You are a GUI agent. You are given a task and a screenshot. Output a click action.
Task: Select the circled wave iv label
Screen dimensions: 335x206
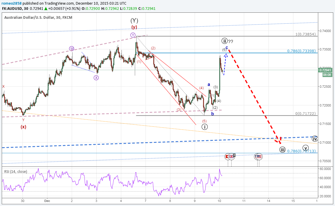coord(315,139)
